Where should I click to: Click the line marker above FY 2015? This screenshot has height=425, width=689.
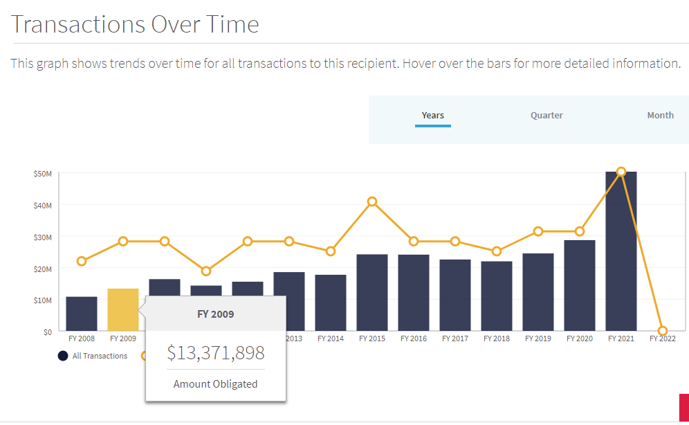(372, 201)
